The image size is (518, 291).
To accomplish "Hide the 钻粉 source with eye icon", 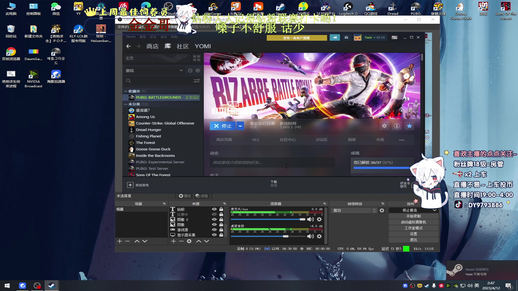I will 214,209.
